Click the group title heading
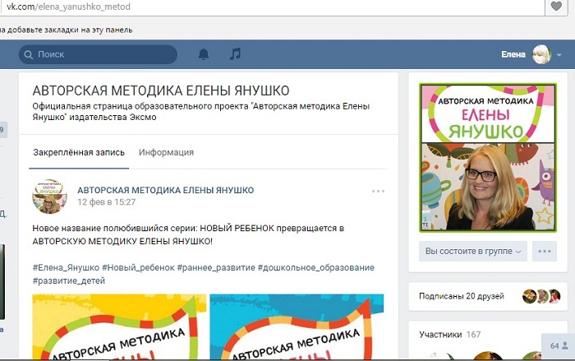 [x=161, y=90]
